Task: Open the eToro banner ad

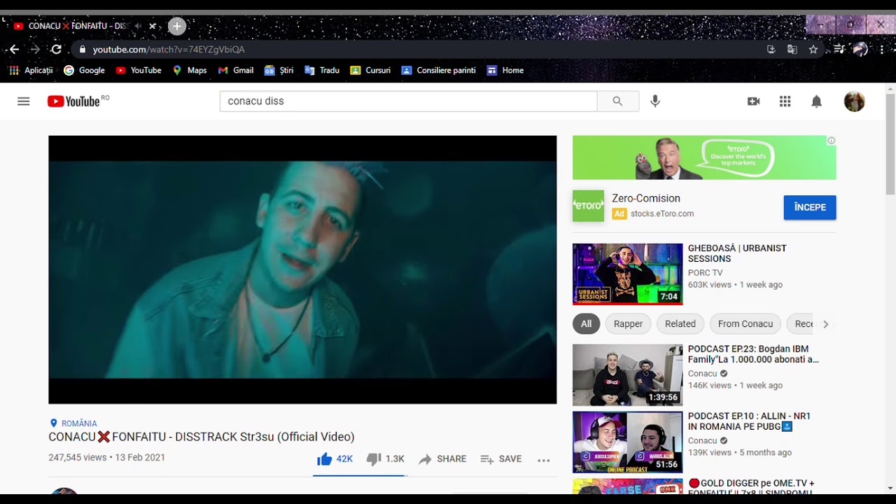Action: [704, 157]
